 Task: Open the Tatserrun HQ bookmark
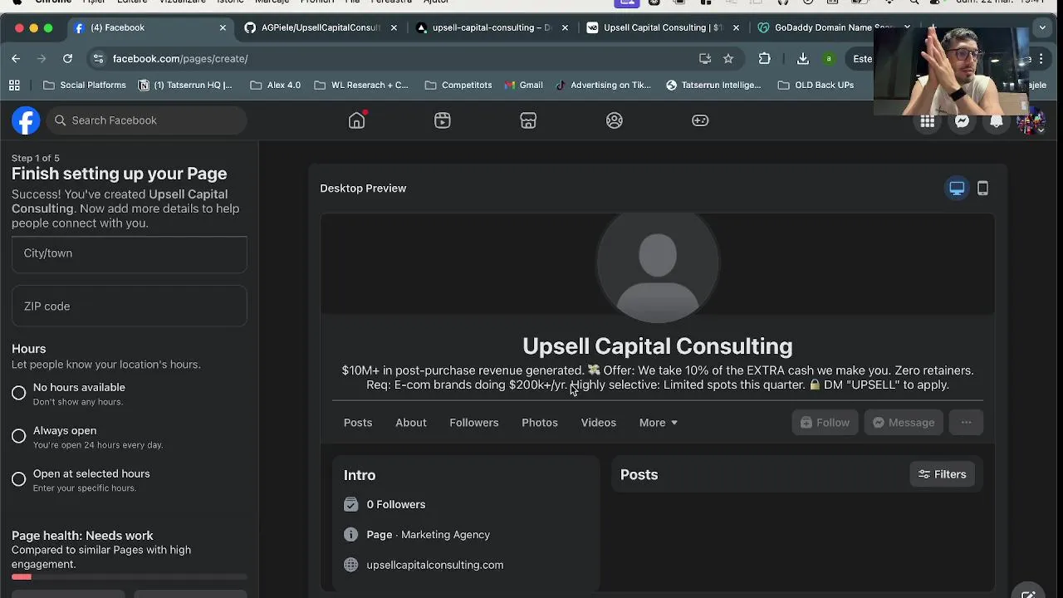184,85
